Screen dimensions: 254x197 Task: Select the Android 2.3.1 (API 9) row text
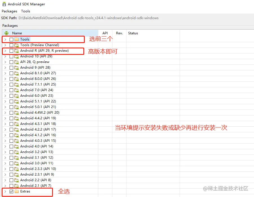(37, 174)
